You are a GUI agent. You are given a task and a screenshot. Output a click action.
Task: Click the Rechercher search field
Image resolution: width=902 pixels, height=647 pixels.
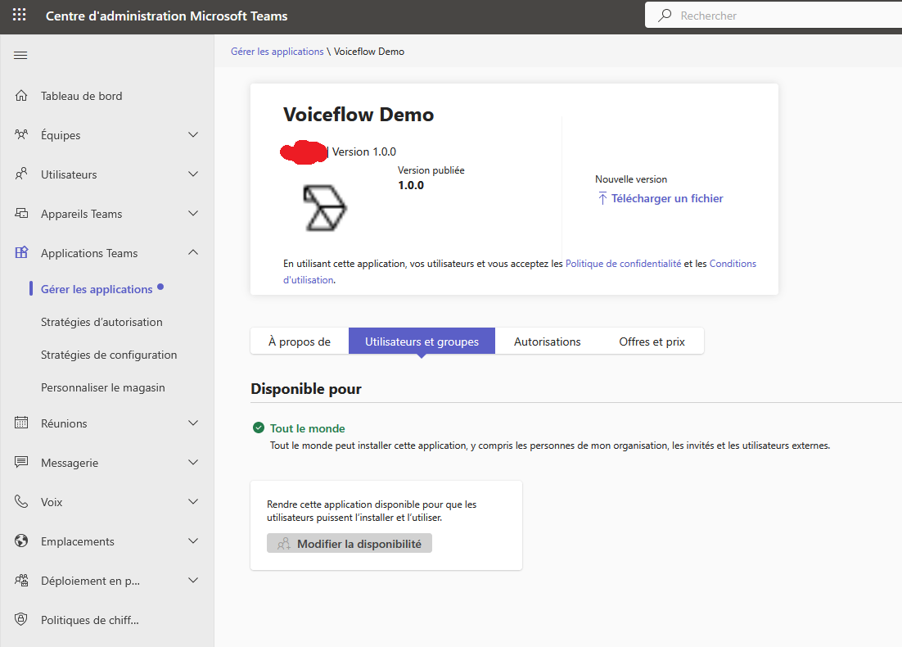tap(773, 16)
